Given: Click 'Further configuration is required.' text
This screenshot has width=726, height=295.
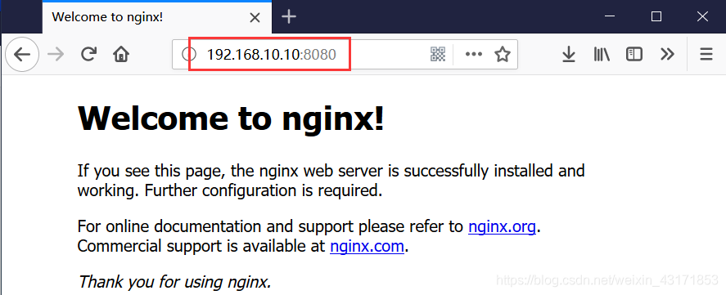Looking at the screenshot, I should (264, 190).
